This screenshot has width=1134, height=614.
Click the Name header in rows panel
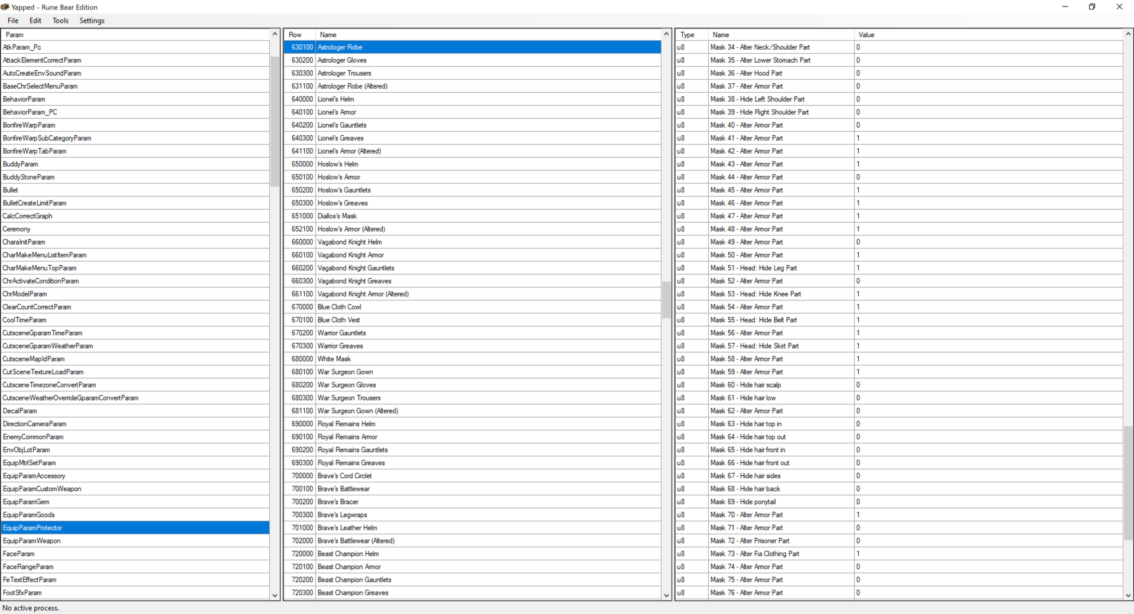[x=488, y=35]
